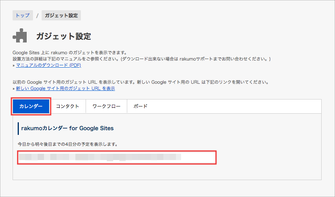Download the manual via マニュアルのダウンロード (PDF)
Viewport: 335px width, 197px height.
pyautogui.click(x=48, y=65)
